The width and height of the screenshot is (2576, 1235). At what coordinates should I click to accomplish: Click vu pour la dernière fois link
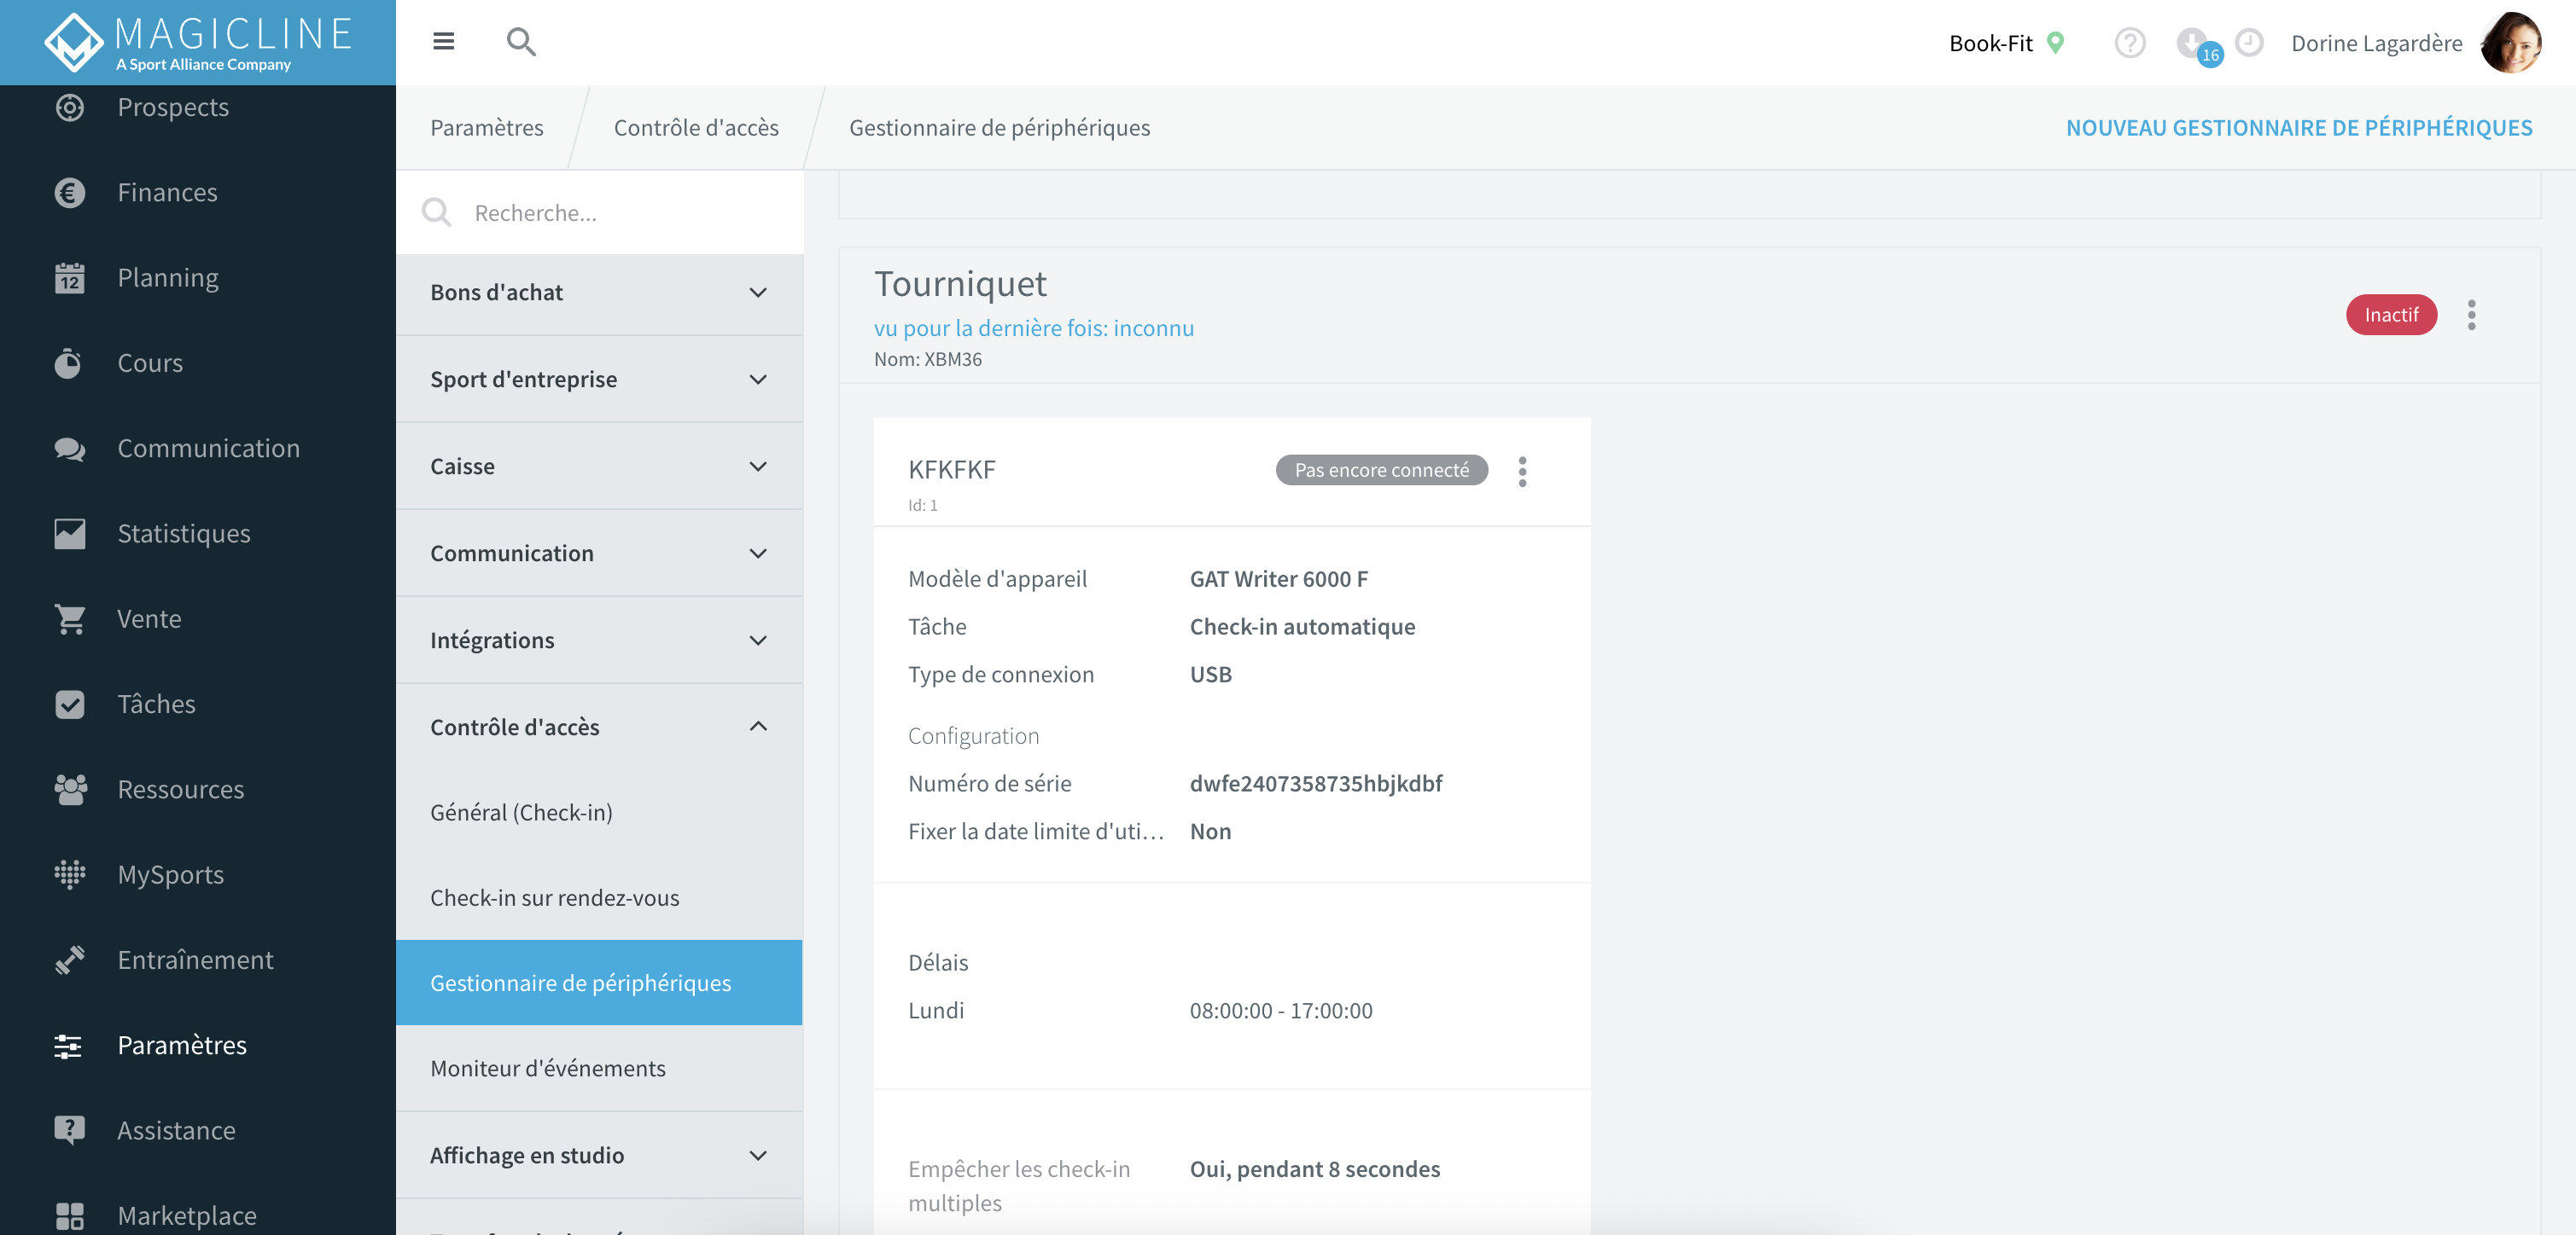tap(1033, 328)
